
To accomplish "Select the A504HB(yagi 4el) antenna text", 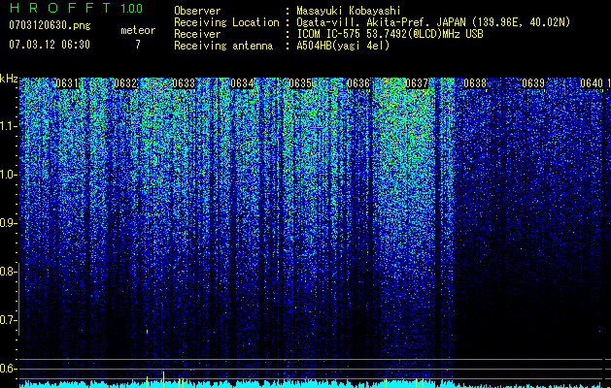I will 343,46.
